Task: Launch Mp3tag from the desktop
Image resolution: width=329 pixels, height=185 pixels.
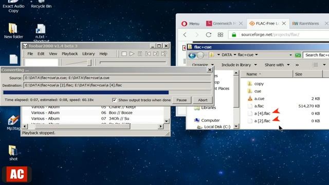Action: click(x=13, y=123)
